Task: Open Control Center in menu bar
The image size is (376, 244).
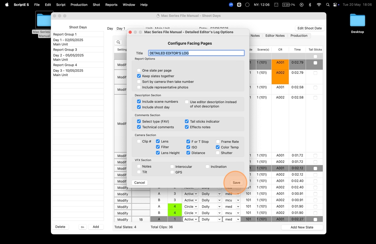Action: (x=335, y=5)
